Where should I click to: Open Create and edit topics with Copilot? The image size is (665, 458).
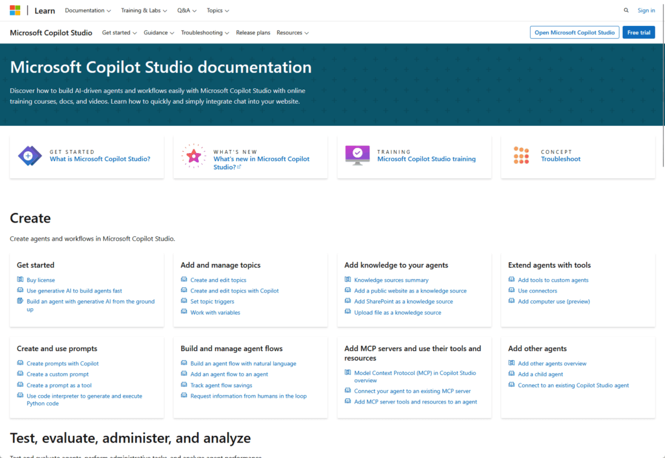[x=234, y=291]
